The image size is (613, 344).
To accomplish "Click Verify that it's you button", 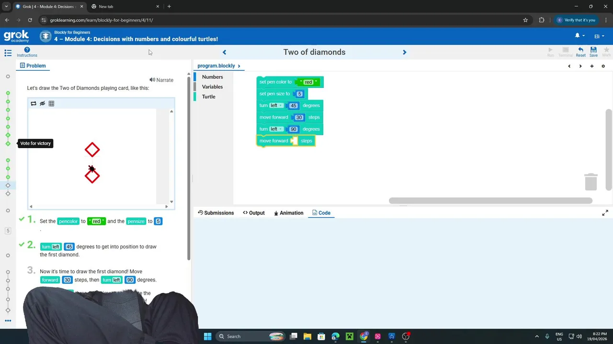I will point(576,20).
